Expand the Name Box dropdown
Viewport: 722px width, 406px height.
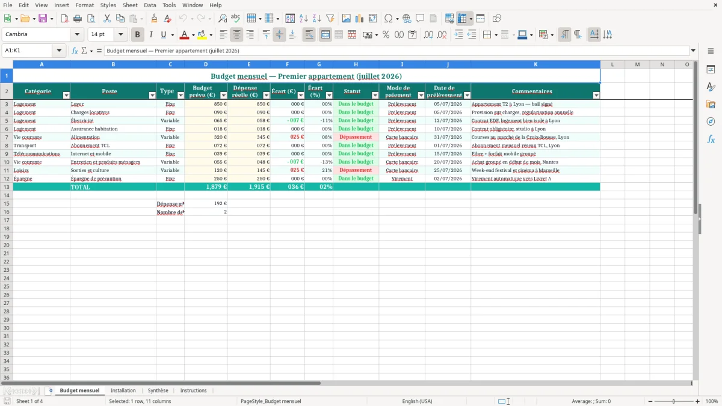tap(59, 51)
